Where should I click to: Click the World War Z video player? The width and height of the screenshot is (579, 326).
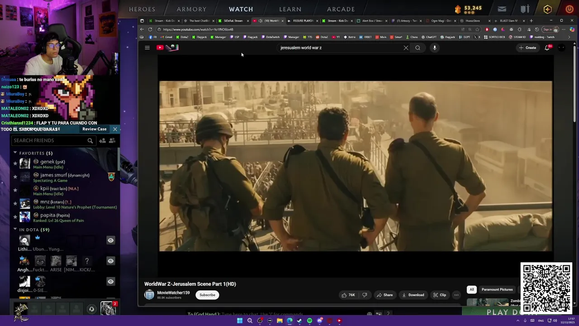[x=355, y=166]
